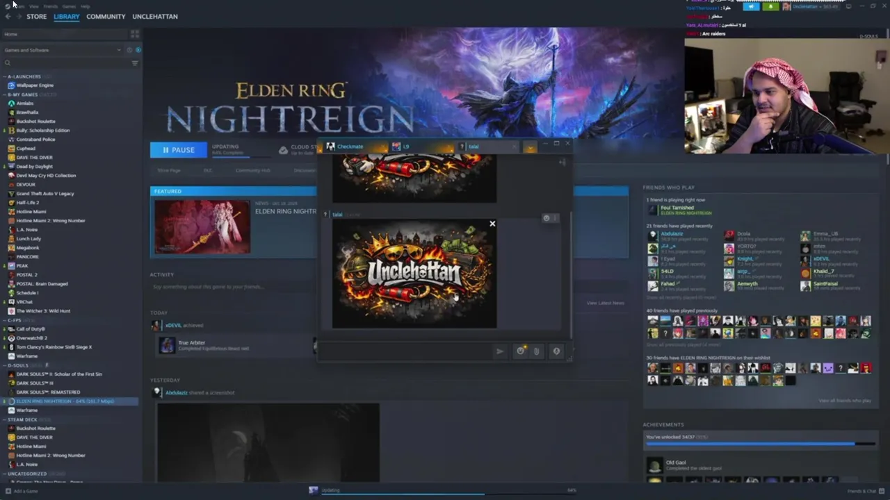Switch to the LIBRARY tab

click(x=67, y=16)
